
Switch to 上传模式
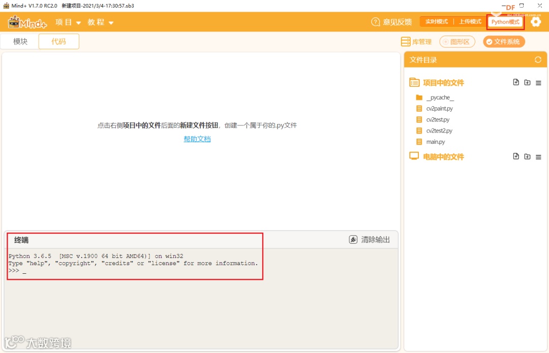pos(470,22)
